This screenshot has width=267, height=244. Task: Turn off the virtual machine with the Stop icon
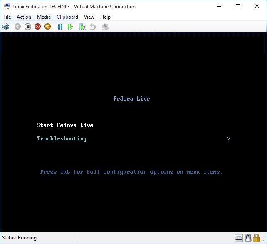point(28,27)
